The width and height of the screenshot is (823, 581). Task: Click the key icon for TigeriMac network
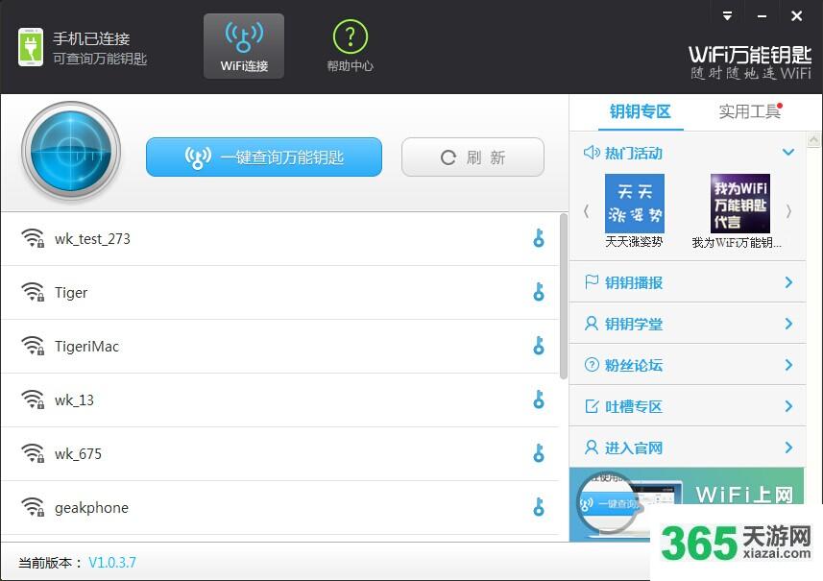click(x=539, y=346)
